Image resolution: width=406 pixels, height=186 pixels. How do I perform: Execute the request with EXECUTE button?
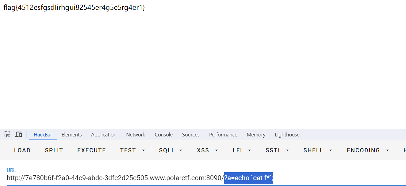coord(91,150)
